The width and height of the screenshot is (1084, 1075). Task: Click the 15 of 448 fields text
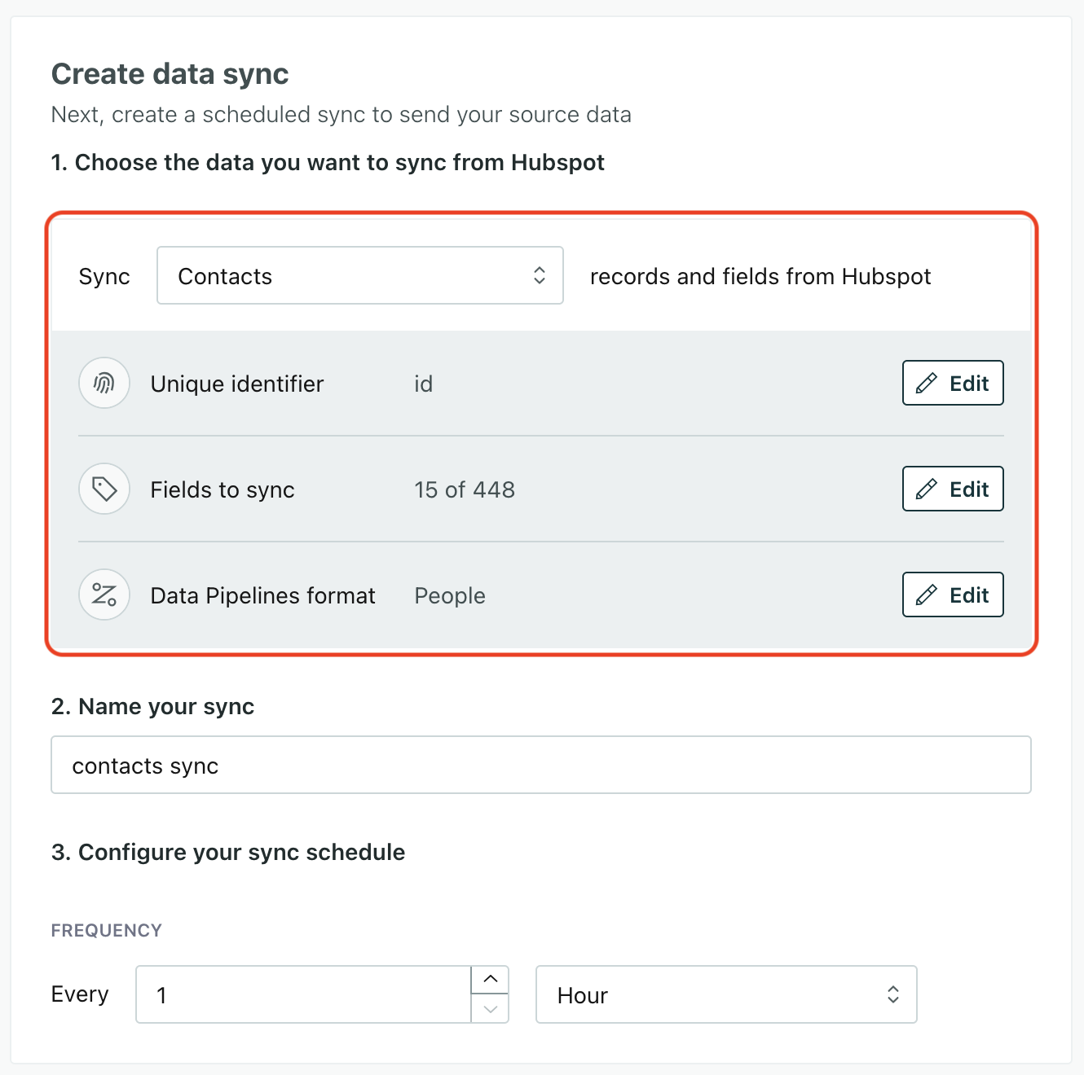click(465, 489)
